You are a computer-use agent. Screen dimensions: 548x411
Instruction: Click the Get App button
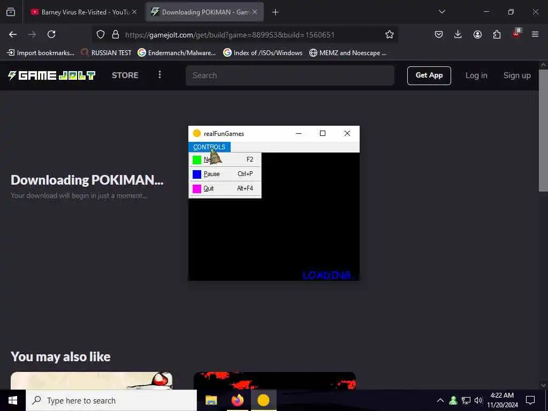[x=429, y=75]
